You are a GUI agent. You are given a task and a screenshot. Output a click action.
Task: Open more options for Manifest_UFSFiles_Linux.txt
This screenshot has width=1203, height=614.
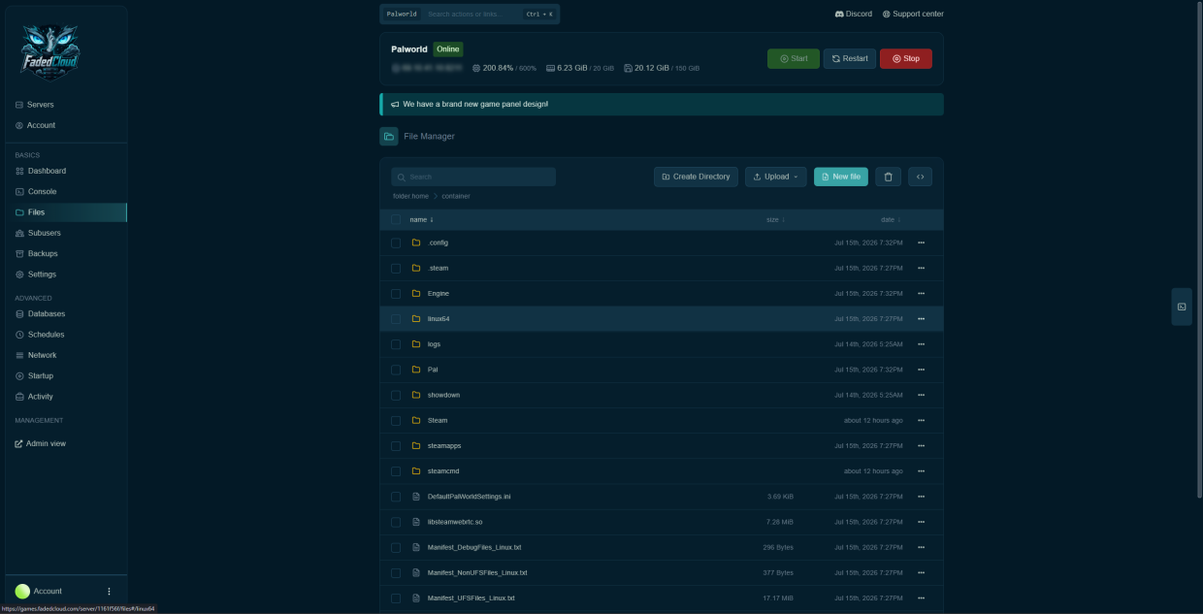921,598
